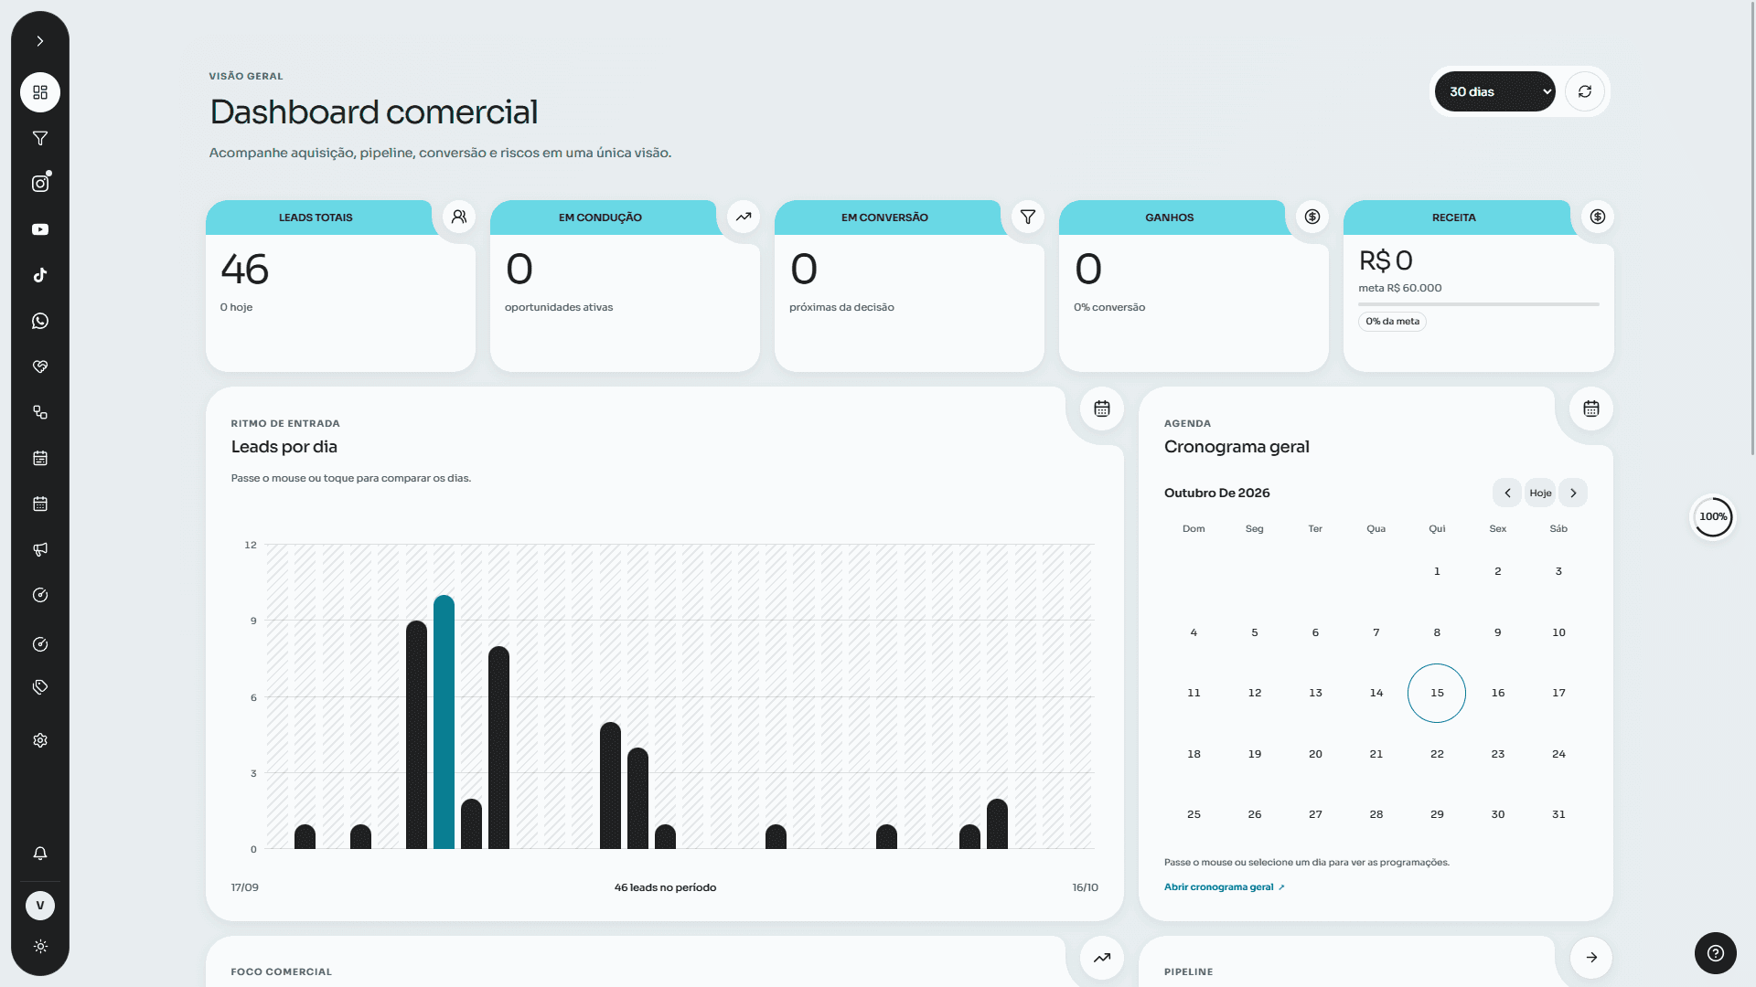
Task: Open the 30 dias period dropdown
Action: 1494,91
